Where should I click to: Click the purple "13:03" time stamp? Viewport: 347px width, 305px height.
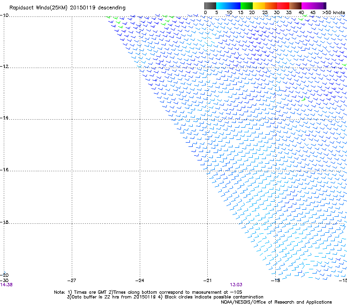click(236, 285)
